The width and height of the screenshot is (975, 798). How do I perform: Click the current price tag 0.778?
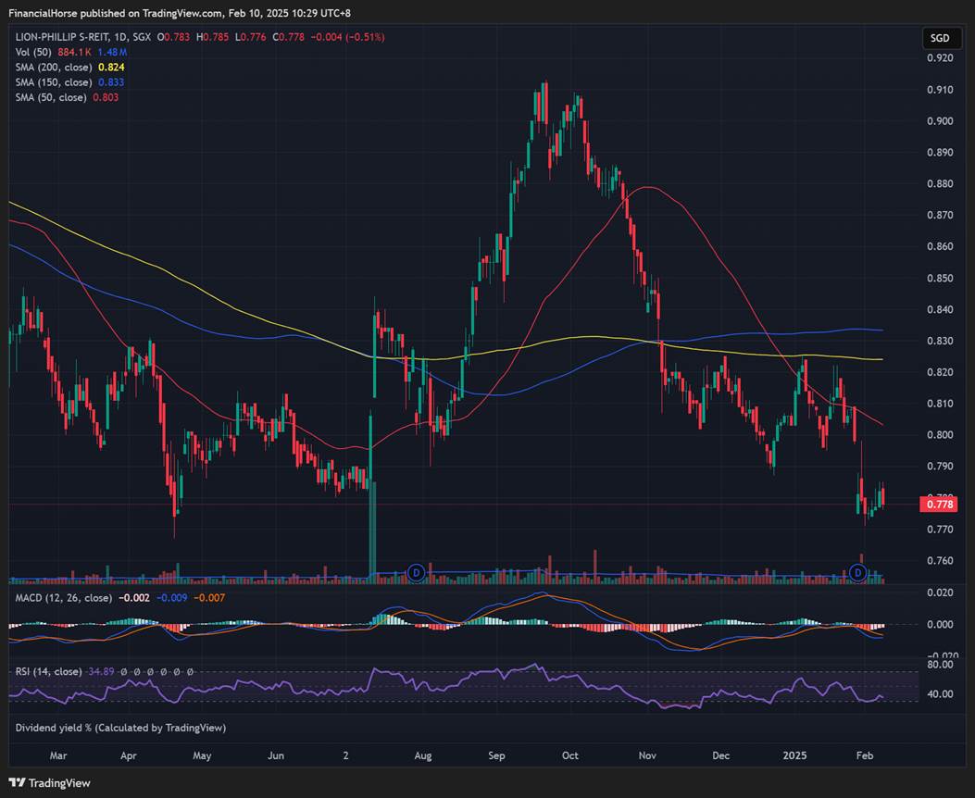click(940, 504)
